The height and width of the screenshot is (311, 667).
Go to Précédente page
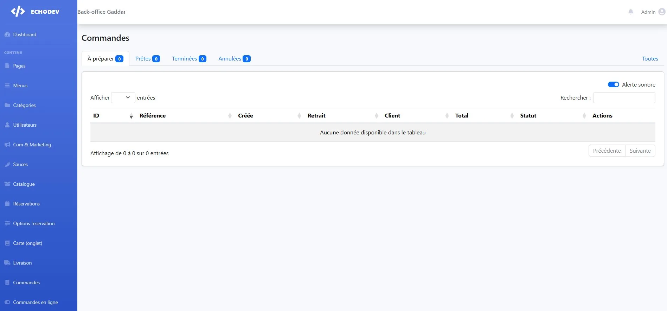coord(607,151)
